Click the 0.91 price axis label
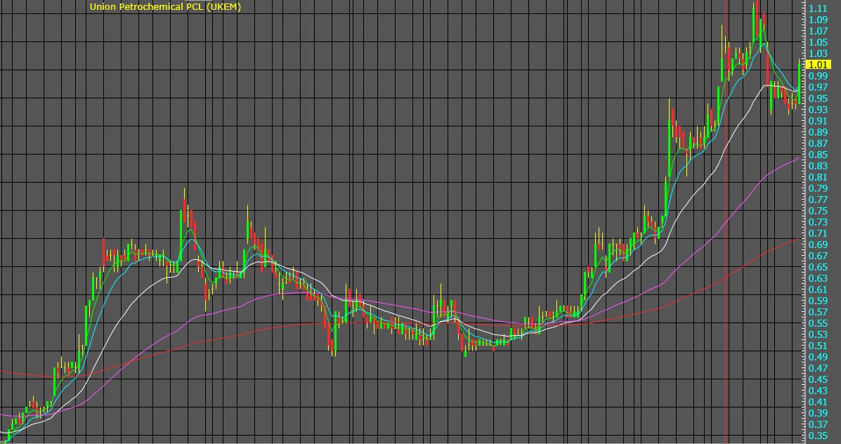This screenshot has width=841, height=444. pos(818,121)
